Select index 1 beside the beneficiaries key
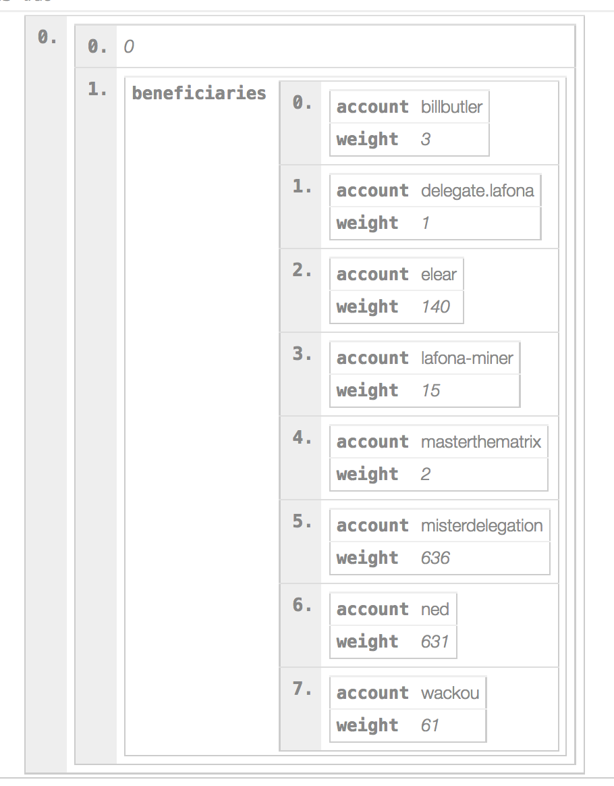The image size is (614, 786). [97, 90]
